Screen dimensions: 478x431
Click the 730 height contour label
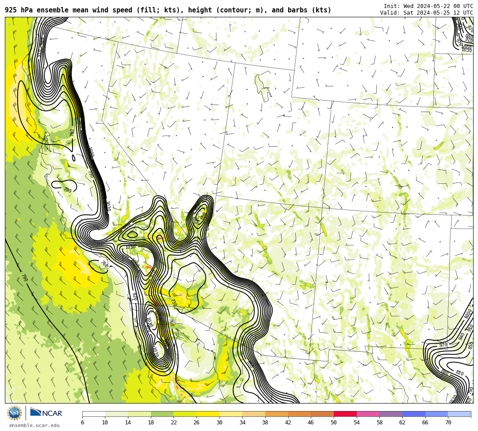coord(173,303)
